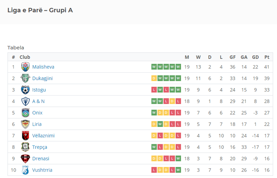Click the Drenasi club logo
This screenshot has height=178, width=277.
tap(25, 159)
